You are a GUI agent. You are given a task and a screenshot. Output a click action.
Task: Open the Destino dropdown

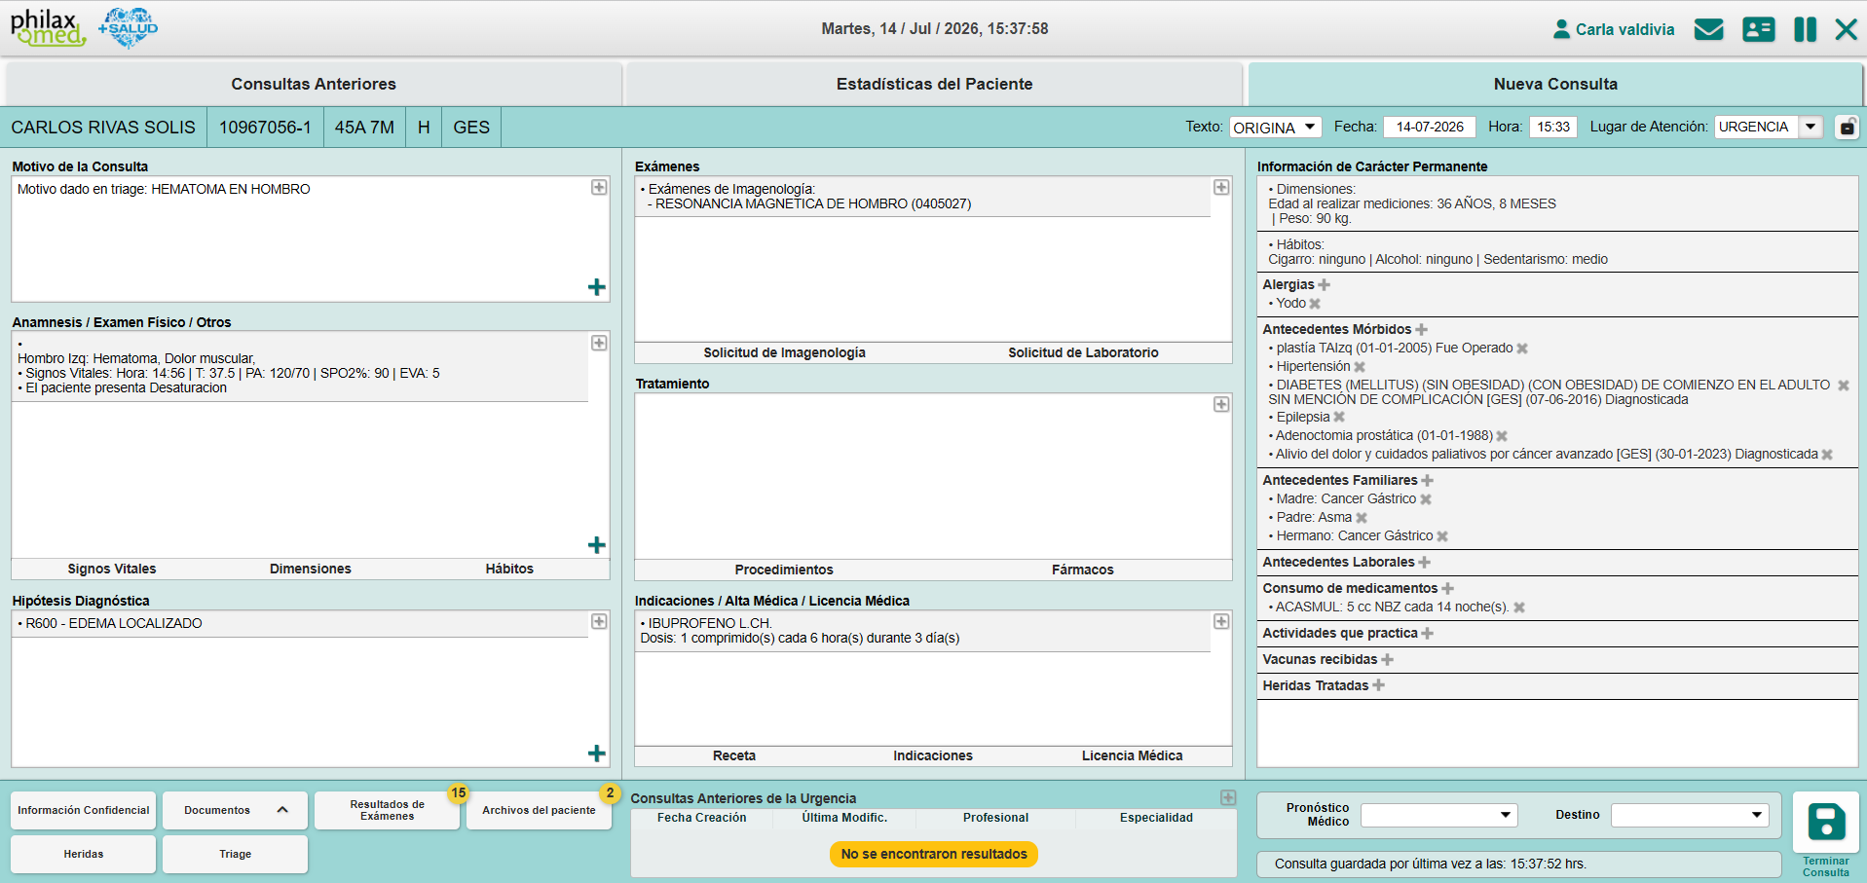coord(1689,815)
